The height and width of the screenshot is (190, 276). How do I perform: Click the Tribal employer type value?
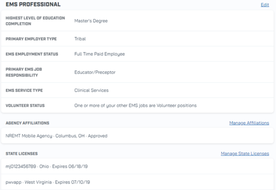[80, 39]
